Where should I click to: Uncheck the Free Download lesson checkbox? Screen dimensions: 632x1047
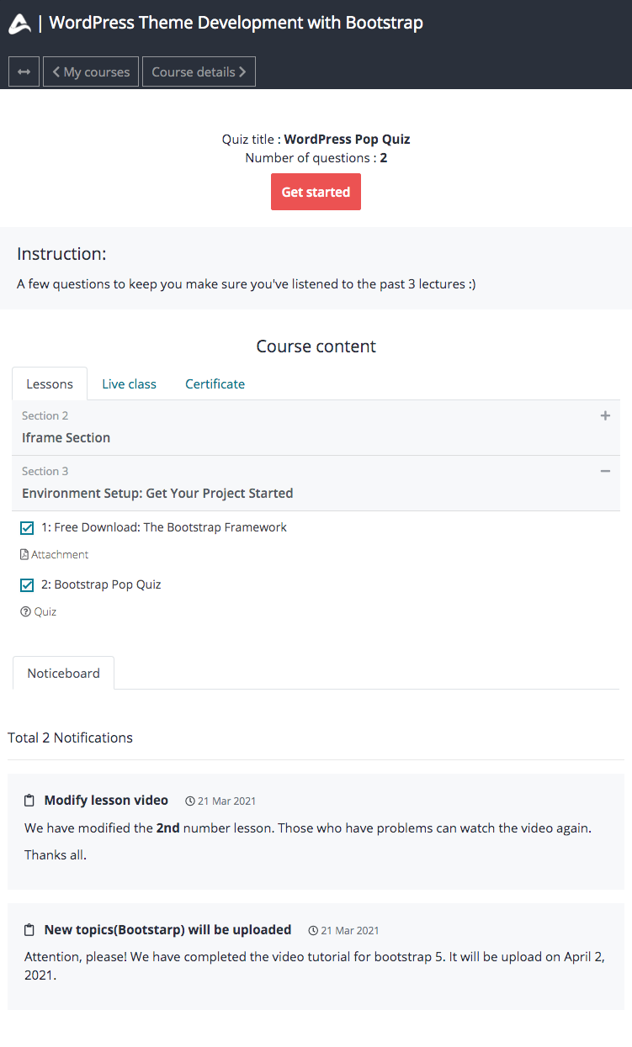26,527
